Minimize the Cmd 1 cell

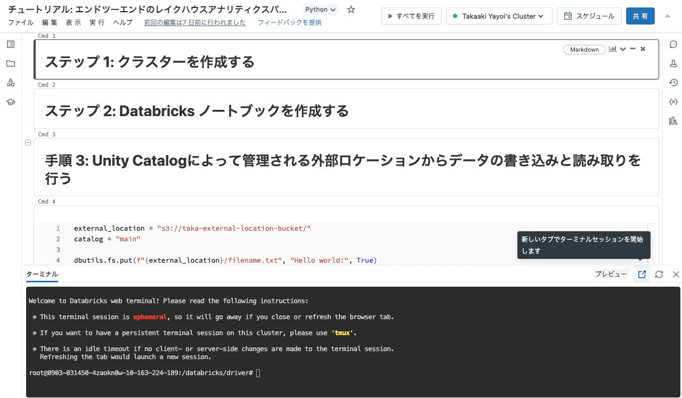633,48
